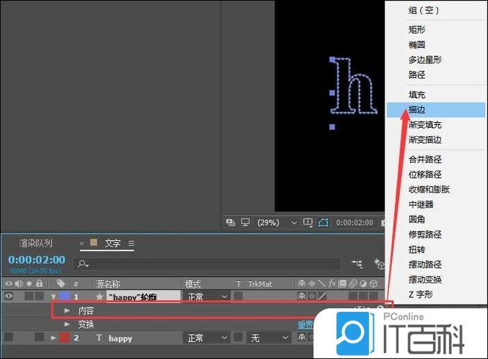
Task: Open the 文字 panel menu icon
Action: click(131, 244)
